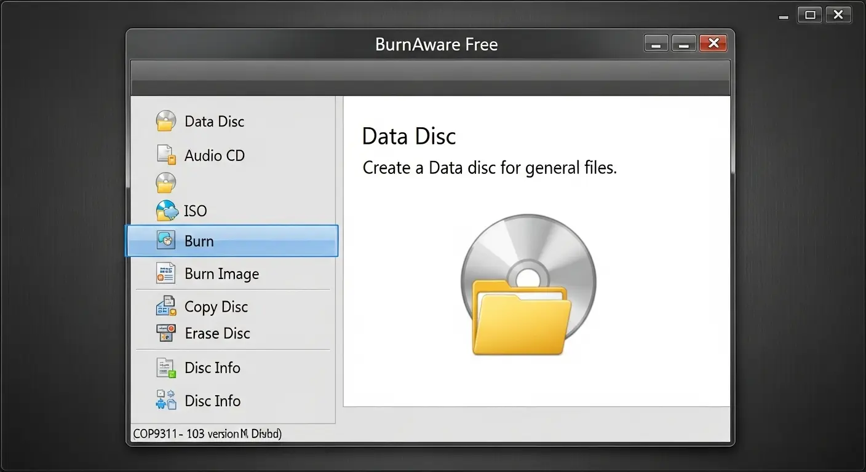Open the ISO globe-folder icon

[x=167, y=211]
